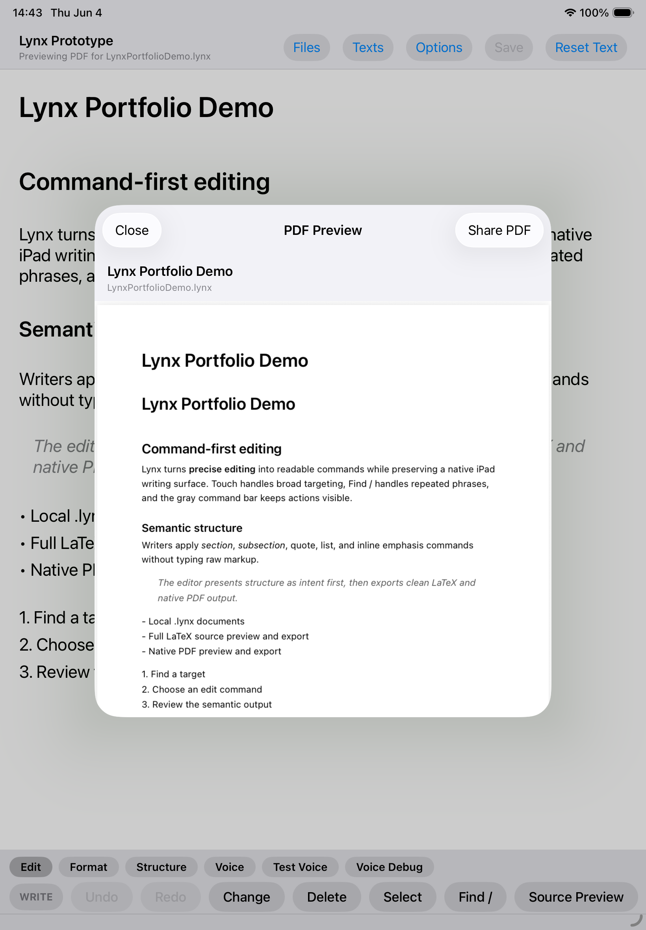Tap the Select command
The width and height of the screenshot is (646, 930).
(x=402, y=897)
